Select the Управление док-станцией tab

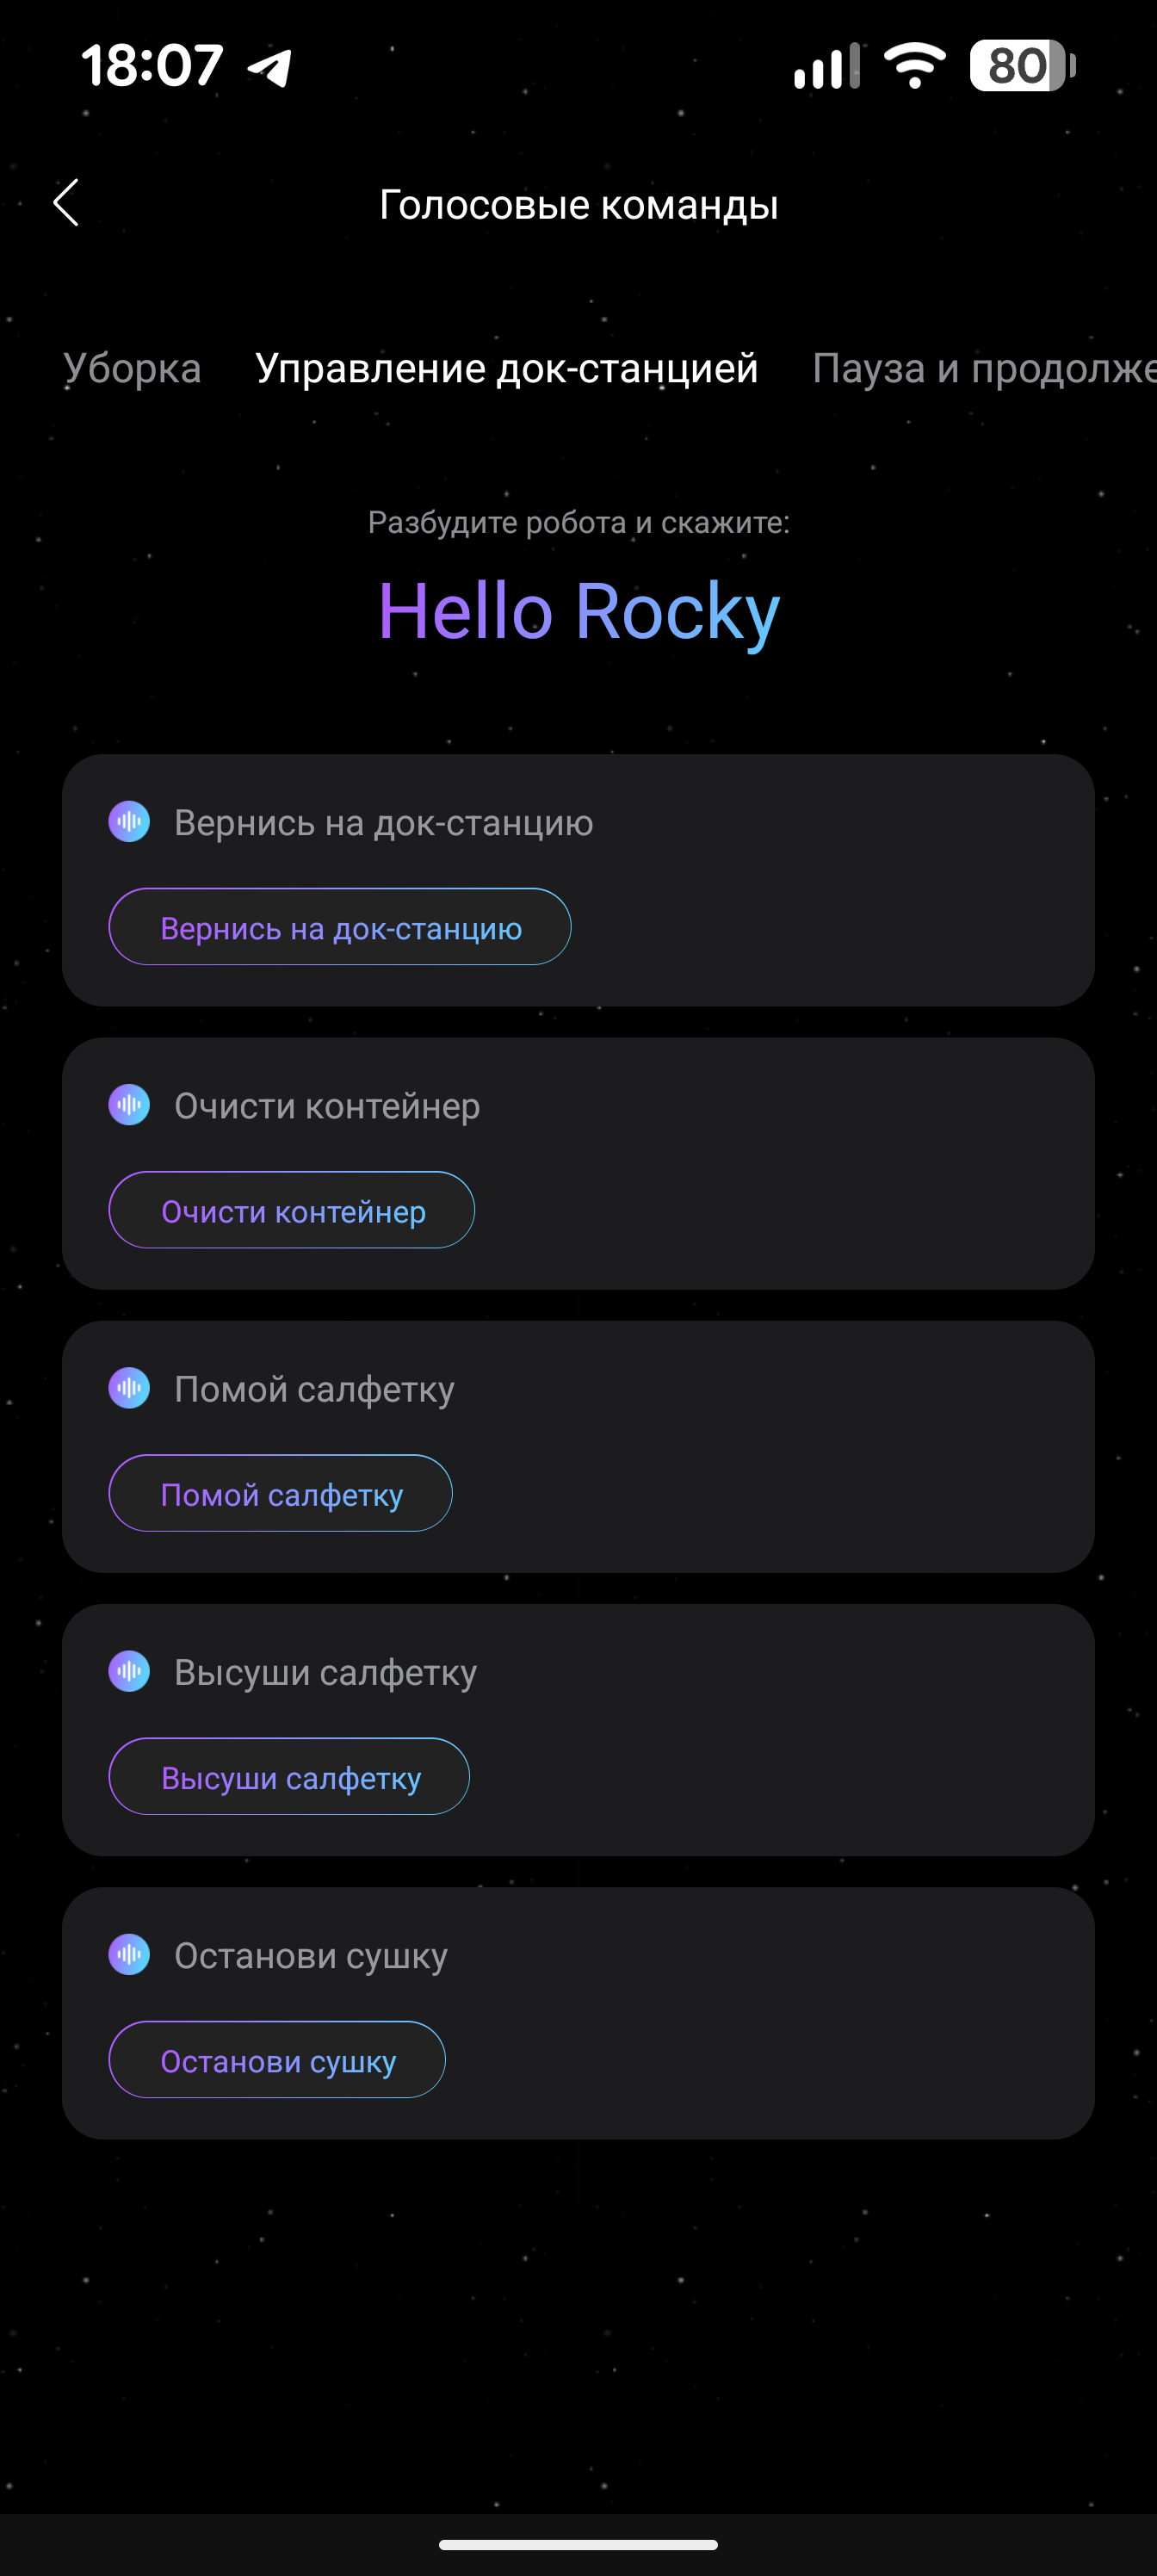click(506, 368)
